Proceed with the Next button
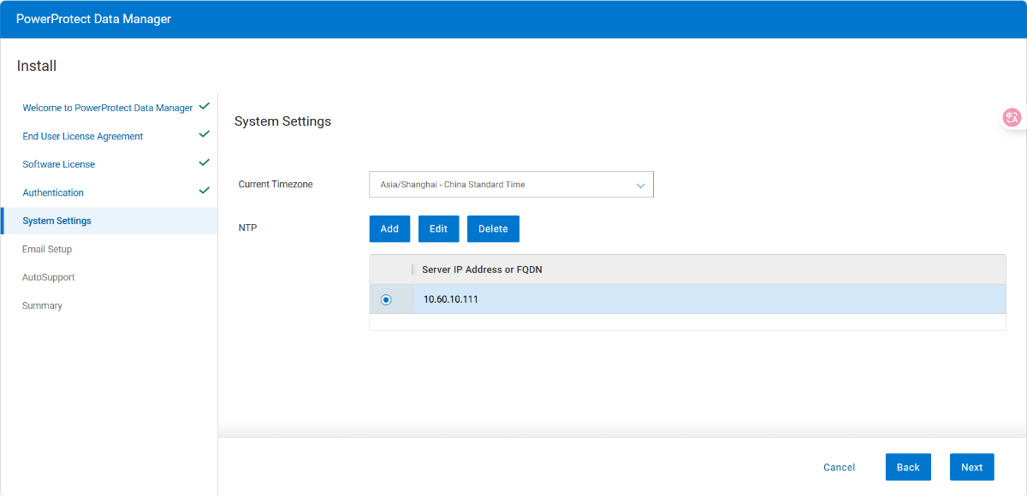 point(971,467)
